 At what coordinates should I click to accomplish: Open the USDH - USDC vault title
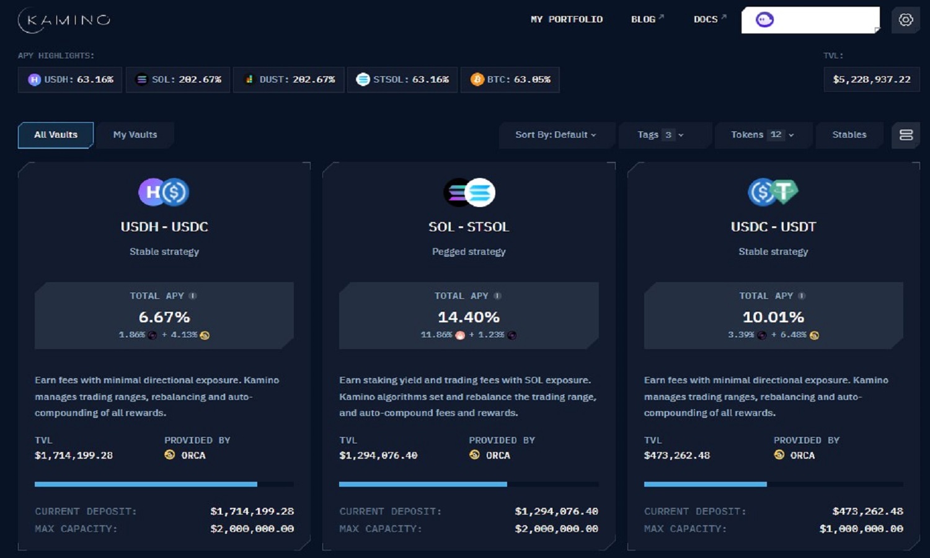pos(164,227)
